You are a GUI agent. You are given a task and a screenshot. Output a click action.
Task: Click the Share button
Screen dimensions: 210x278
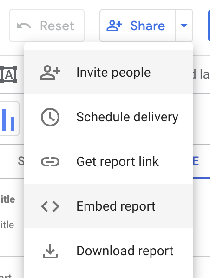[138, 26]
